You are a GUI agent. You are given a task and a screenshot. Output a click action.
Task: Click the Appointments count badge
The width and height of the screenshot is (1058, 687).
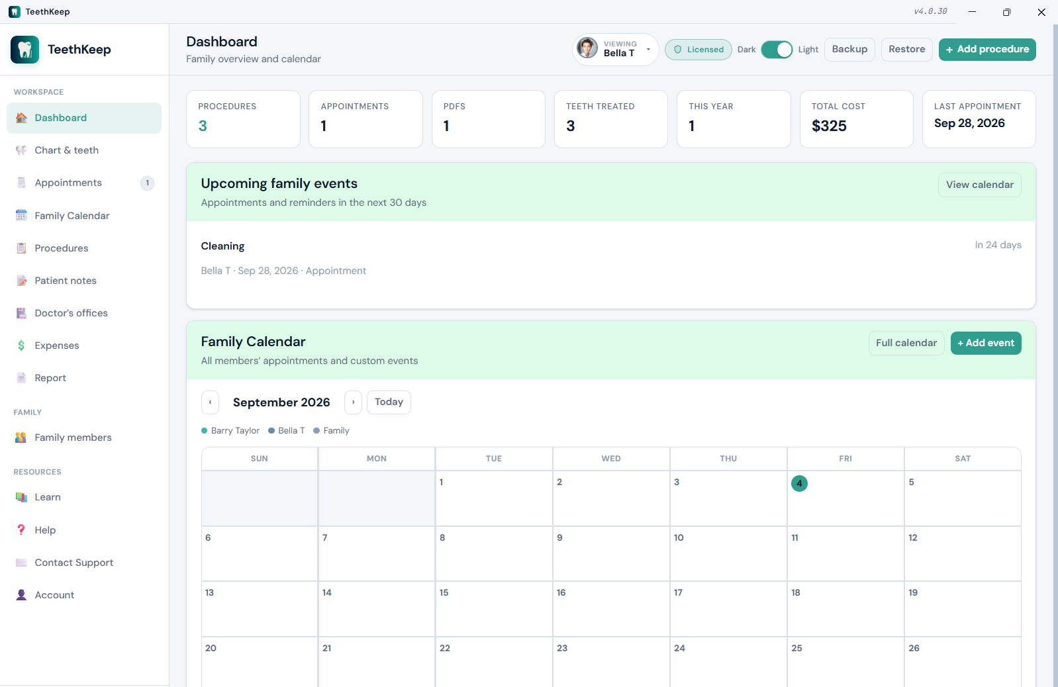(x=148, y=183)
